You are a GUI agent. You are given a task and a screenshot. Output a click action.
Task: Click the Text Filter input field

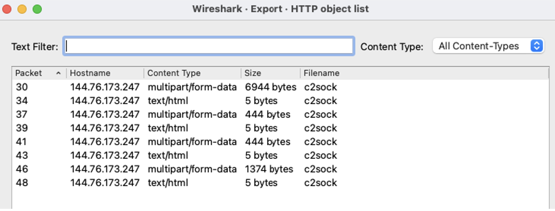coord(209,46)
